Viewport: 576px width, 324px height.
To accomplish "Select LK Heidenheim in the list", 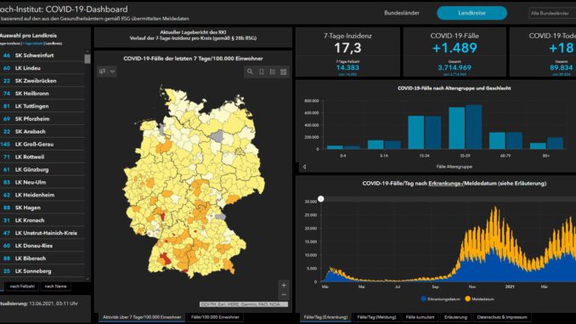I will [42, 195].
